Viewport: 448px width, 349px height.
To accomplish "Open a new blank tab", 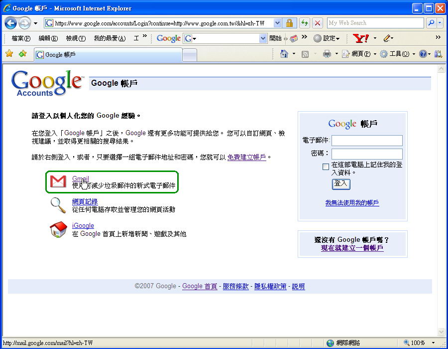I will (190, 55).
